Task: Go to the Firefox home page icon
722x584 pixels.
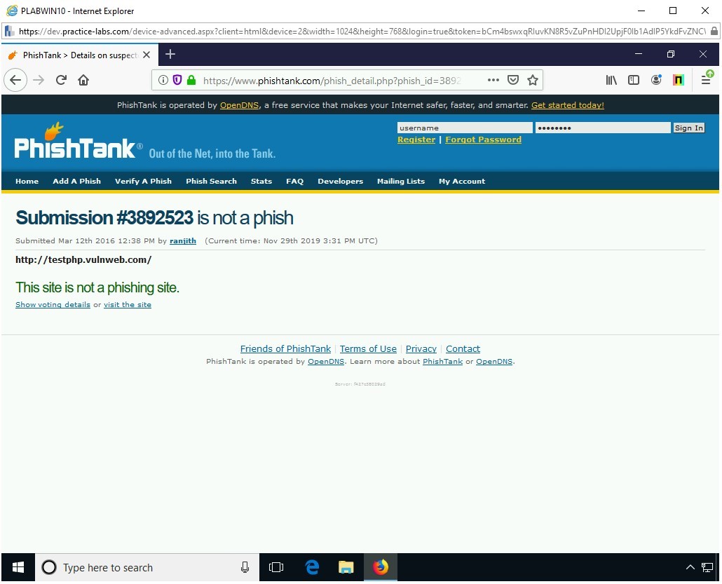Action: pyautogui.click(x=83, y=80)
